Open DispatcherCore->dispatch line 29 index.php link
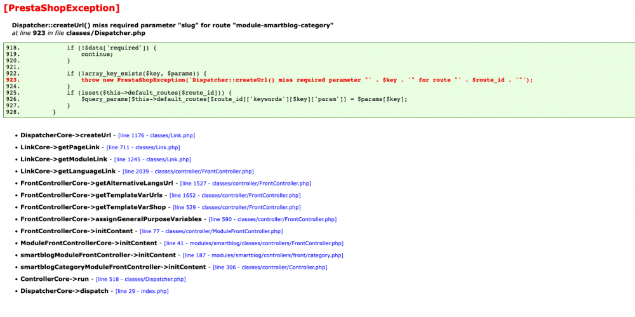The image size is (635, 317). (142, 292)
